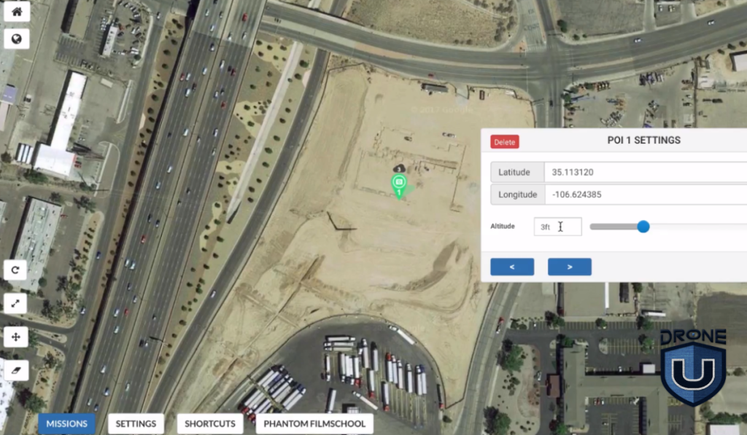
Task: Click the refresh/rotate map icon
Action: 16,270
